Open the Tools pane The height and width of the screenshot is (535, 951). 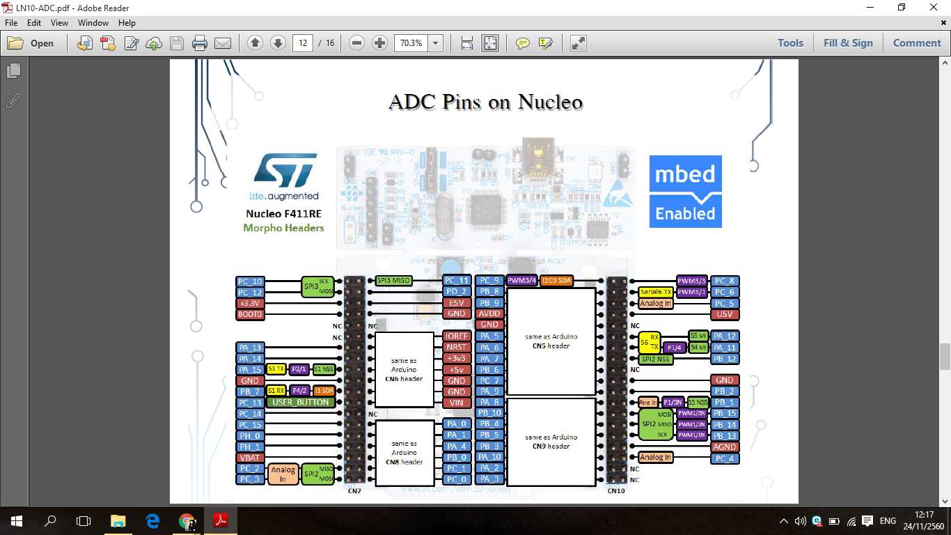pyautogui.click(x=790, y=43)
